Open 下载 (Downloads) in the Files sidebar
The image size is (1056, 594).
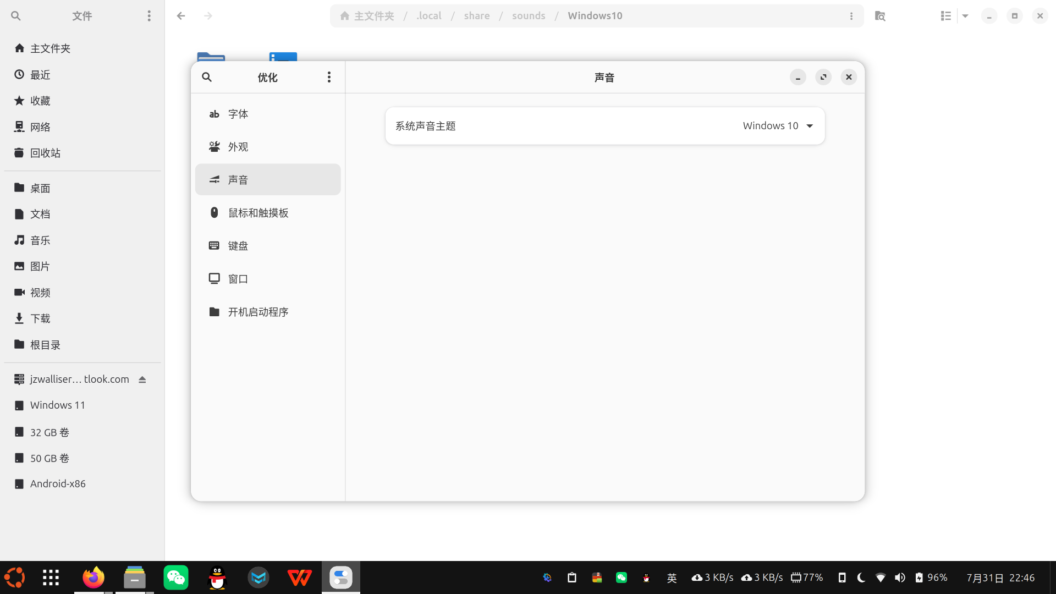coord(82,318)
